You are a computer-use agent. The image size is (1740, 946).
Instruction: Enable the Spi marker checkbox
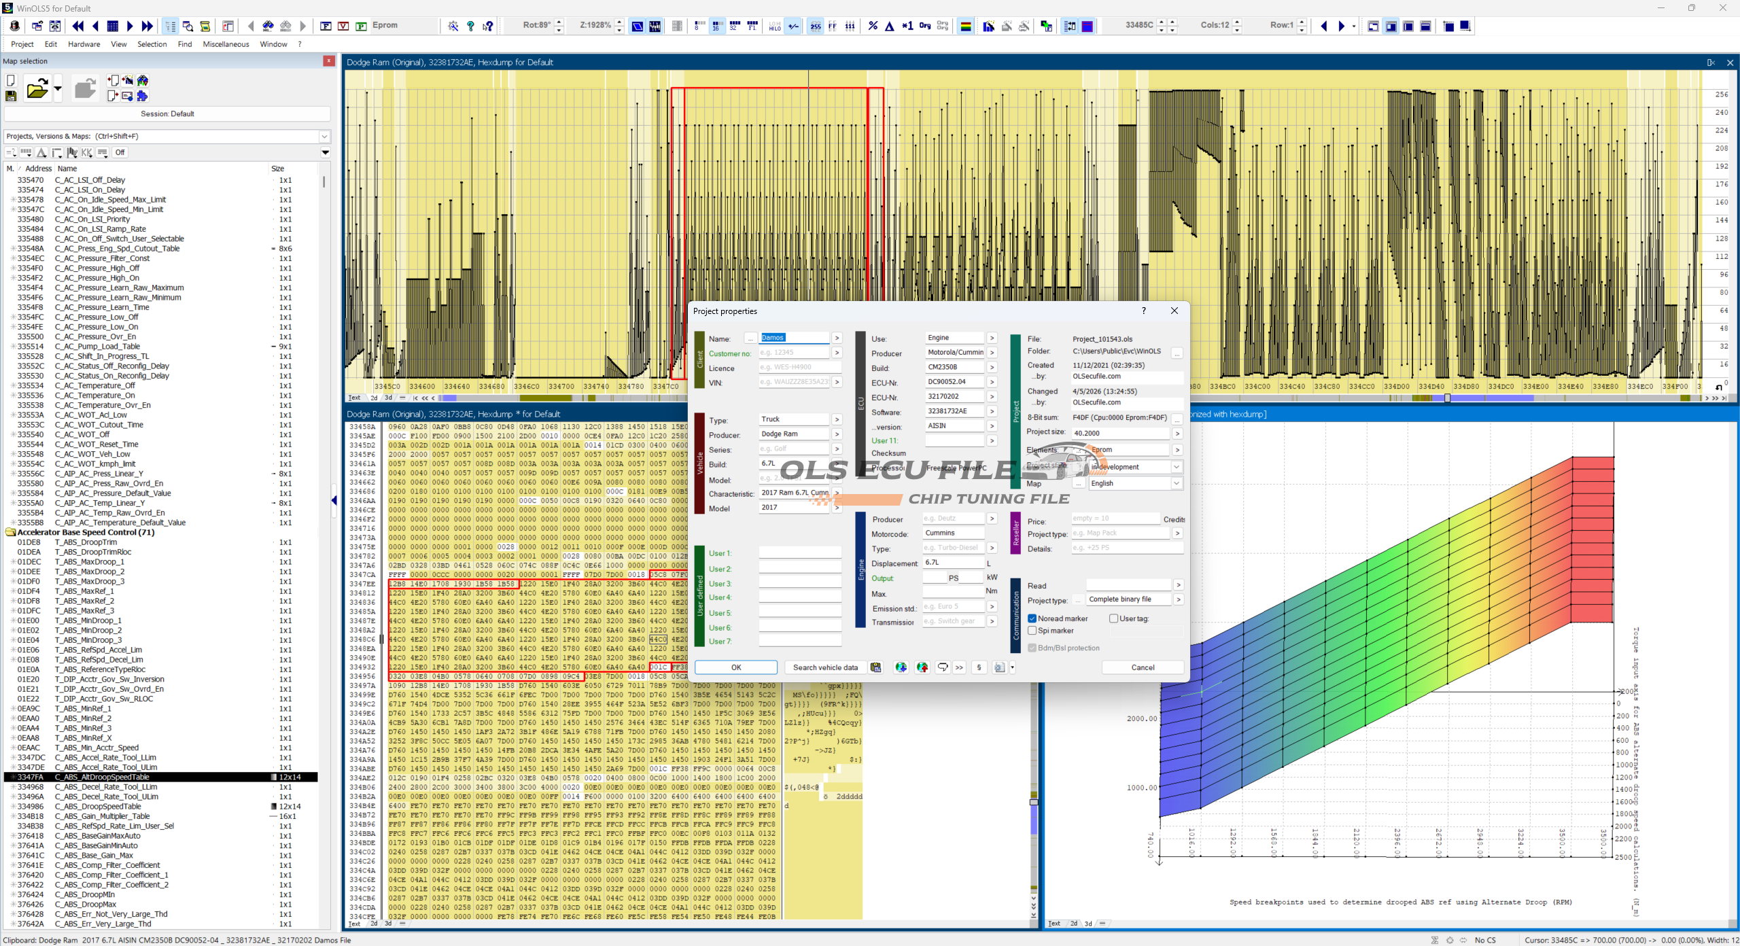[1032, 631]
